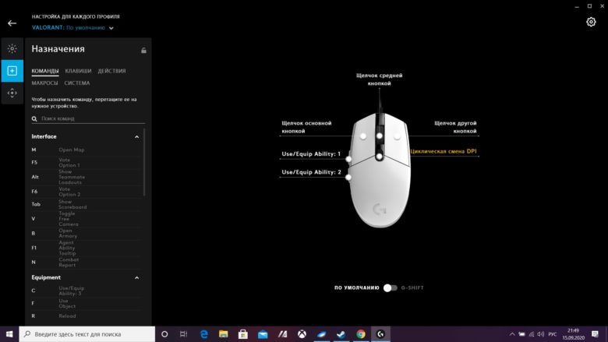Collapse the Equipment command group
The width and height of the screenshot is (608, 342).
point(136,277)
